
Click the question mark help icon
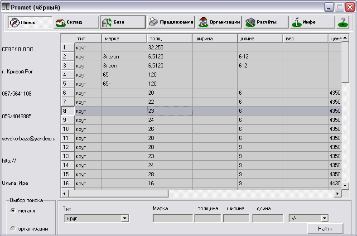click(x=343, y=22)
